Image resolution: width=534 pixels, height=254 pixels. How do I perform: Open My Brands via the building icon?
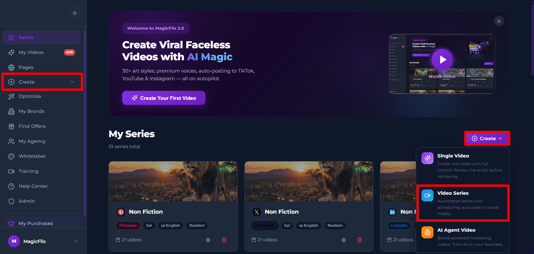(11, 111)
